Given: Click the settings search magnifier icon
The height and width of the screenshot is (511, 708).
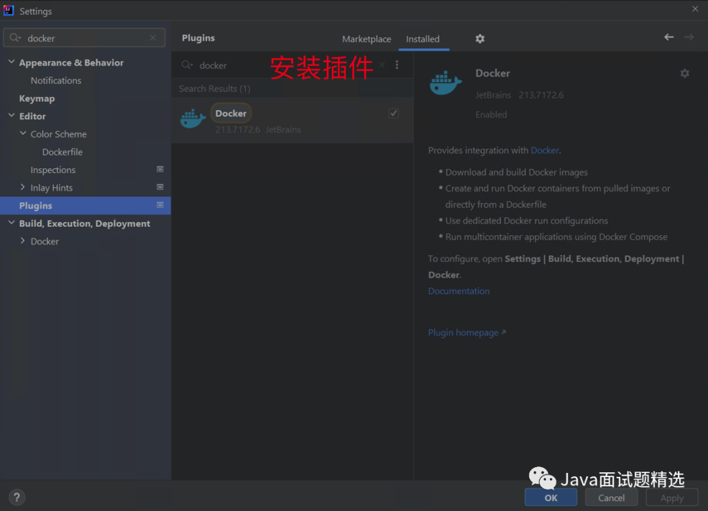Looking at the screenshot, I should [x=15, y=38].
